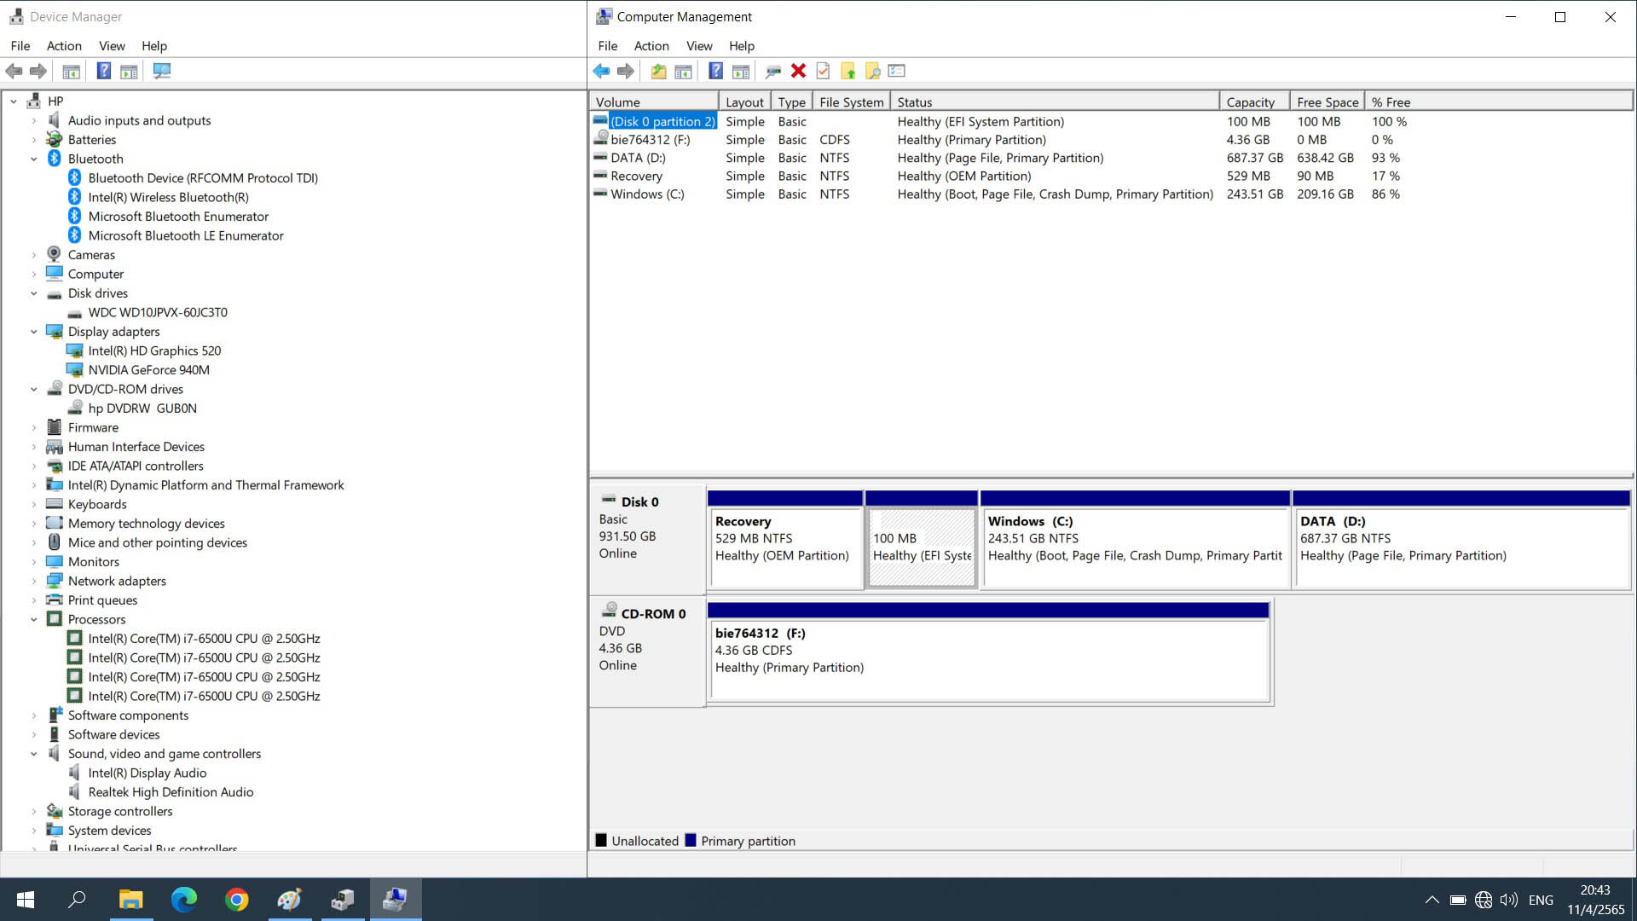This screenshot has width=1637, height=921.
Task: Open Computer Management's View menu
Action: coord(699,46)
